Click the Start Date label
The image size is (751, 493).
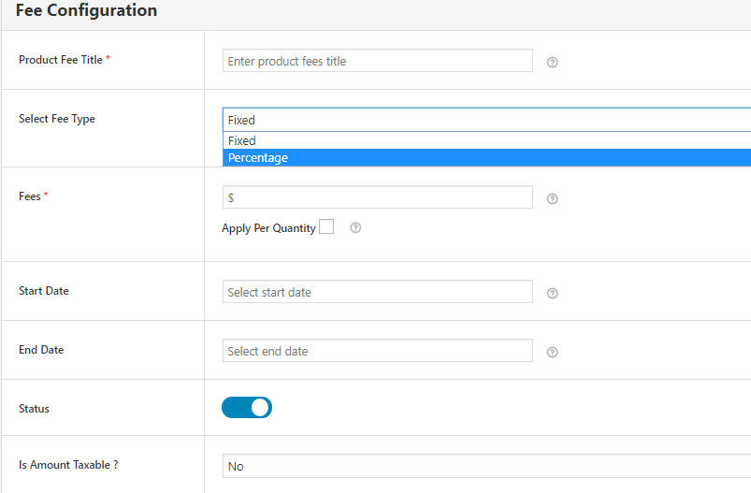[x=44, y=291]
